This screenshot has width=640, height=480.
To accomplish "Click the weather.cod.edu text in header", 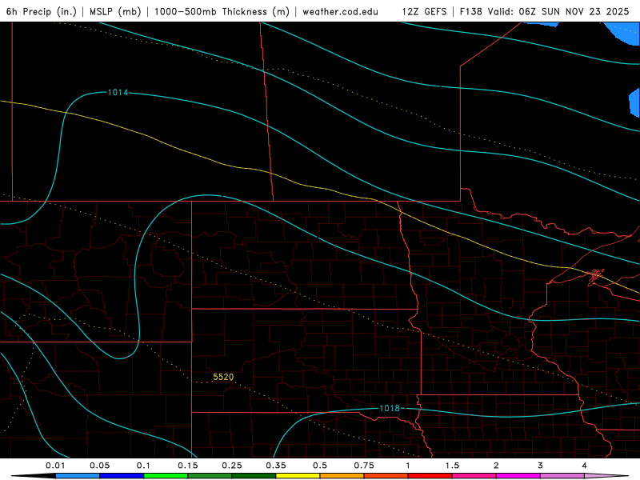I will (341, 11).
